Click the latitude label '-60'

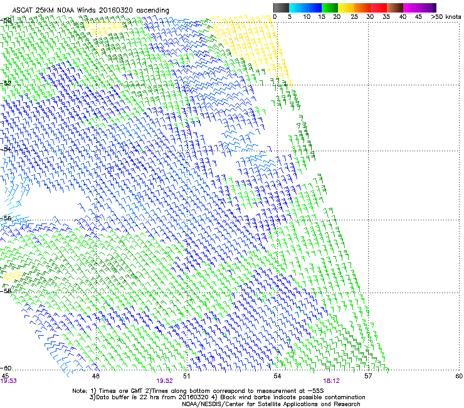pos(6,368)
